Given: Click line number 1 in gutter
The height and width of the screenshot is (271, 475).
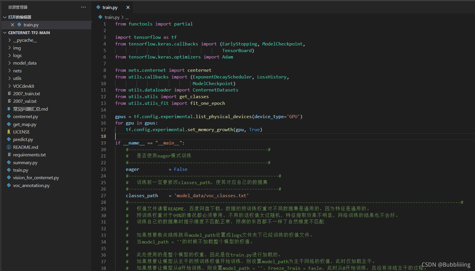Looking at the screenshot, I should point(105,24).
